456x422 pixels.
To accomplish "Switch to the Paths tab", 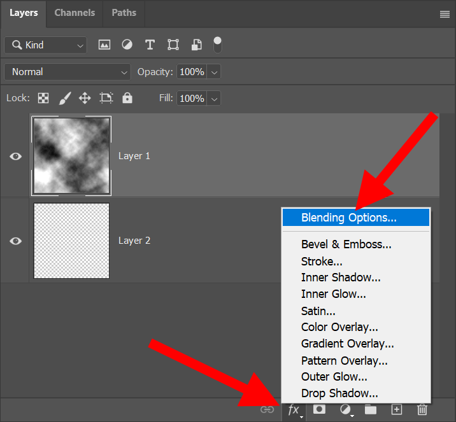I will tap(124, 13).
